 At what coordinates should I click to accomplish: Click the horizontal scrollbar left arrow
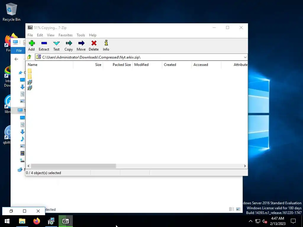click(28, 166)
